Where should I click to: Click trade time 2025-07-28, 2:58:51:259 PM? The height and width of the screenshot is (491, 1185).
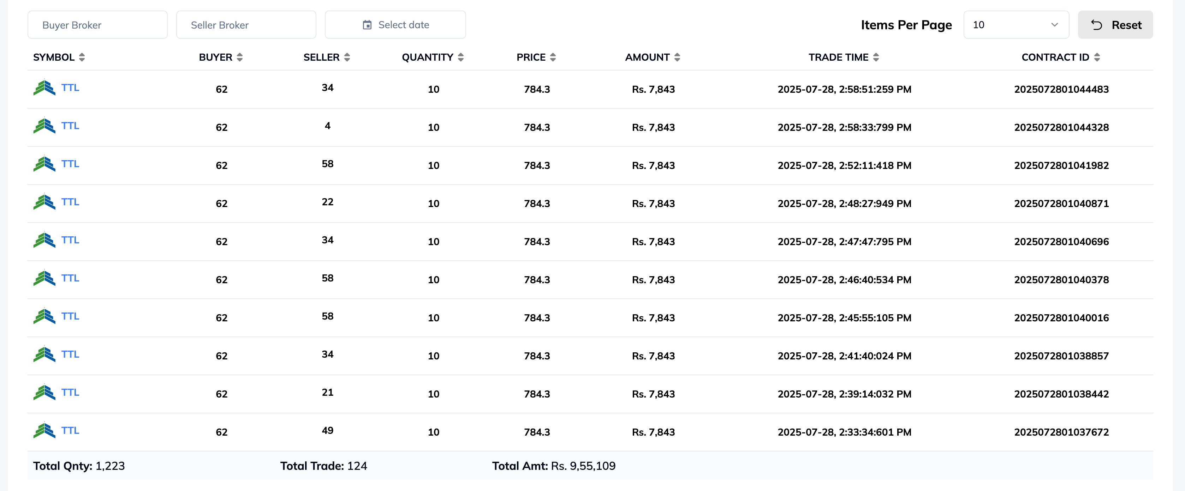844,89
